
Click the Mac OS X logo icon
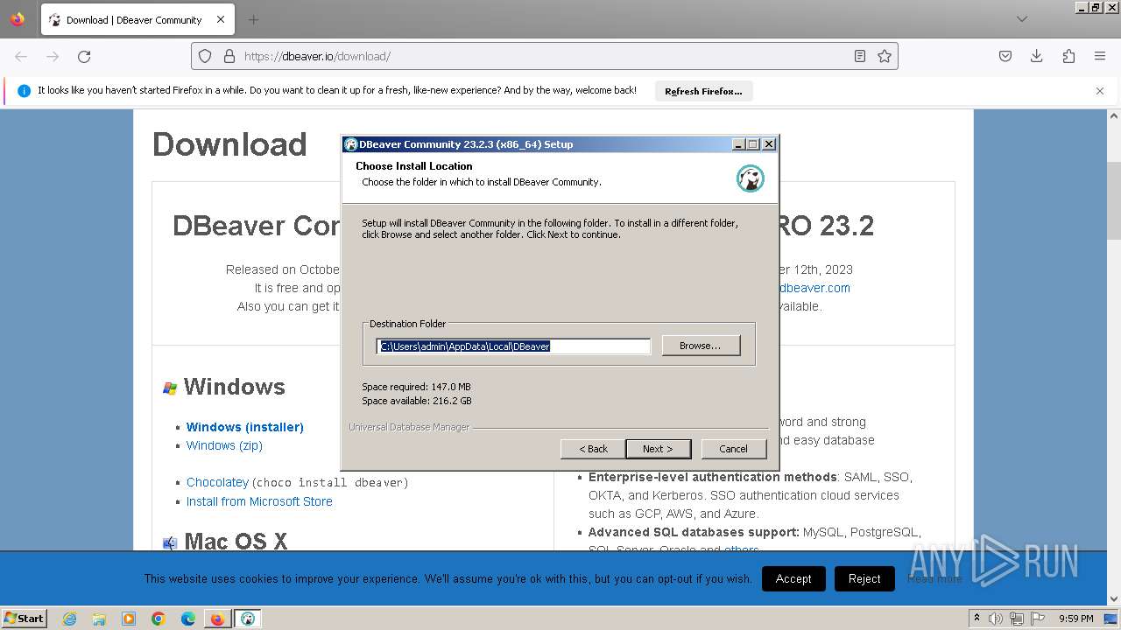[170, 543]
